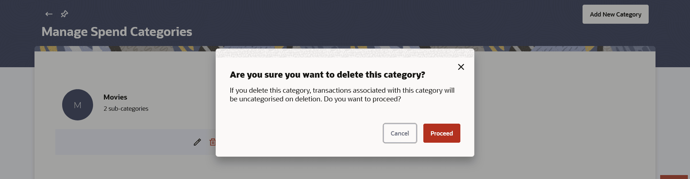This screenshot has width=690, height=179.
Task: Click the textured strip atop the dialog
Action: click(x=345, y=53)
